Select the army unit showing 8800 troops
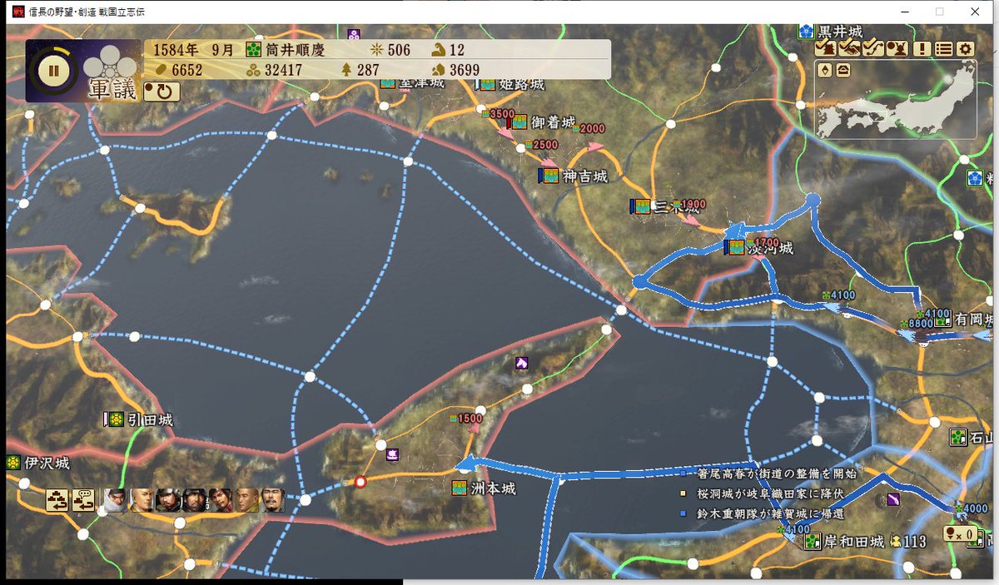Screen dimensions: 999x585 pos(916,325)
